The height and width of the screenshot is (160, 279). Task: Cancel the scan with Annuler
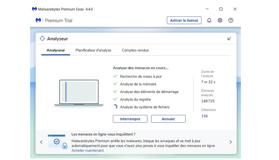[168, 119]
